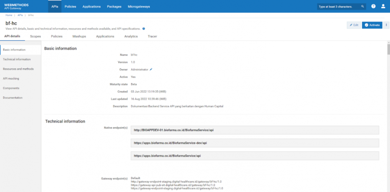Image resolution: width=390 pixels, height=192 pixels.
Task: Click the pencil icon next to Owner Administrator
Action: (151, 70)
